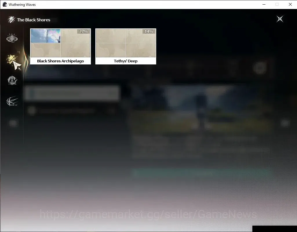Click the Wuthering Waves title bar app icon

(5, 4)
